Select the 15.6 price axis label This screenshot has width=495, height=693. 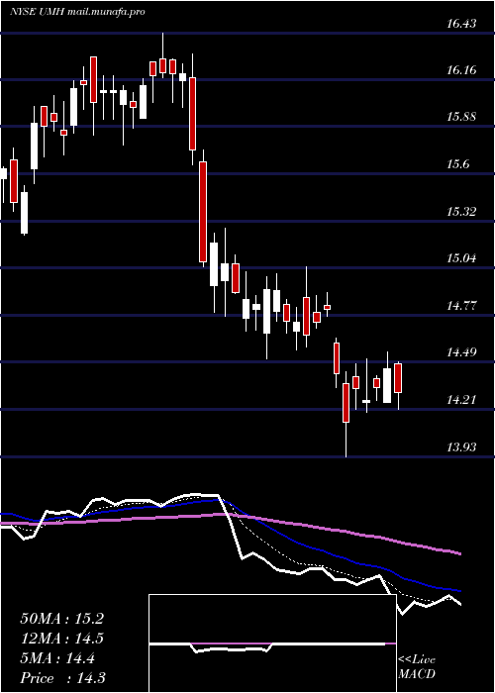click(457, 164)
